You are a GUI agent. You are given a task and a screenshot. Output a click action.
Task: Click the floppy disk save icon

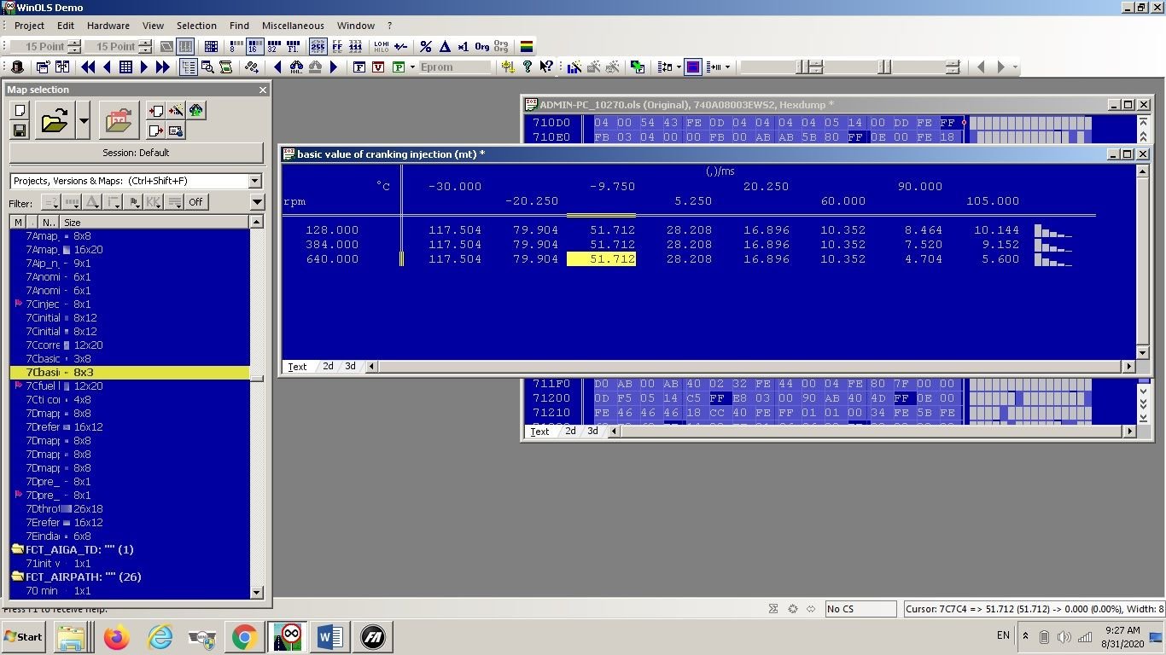(x=19, y=130)
